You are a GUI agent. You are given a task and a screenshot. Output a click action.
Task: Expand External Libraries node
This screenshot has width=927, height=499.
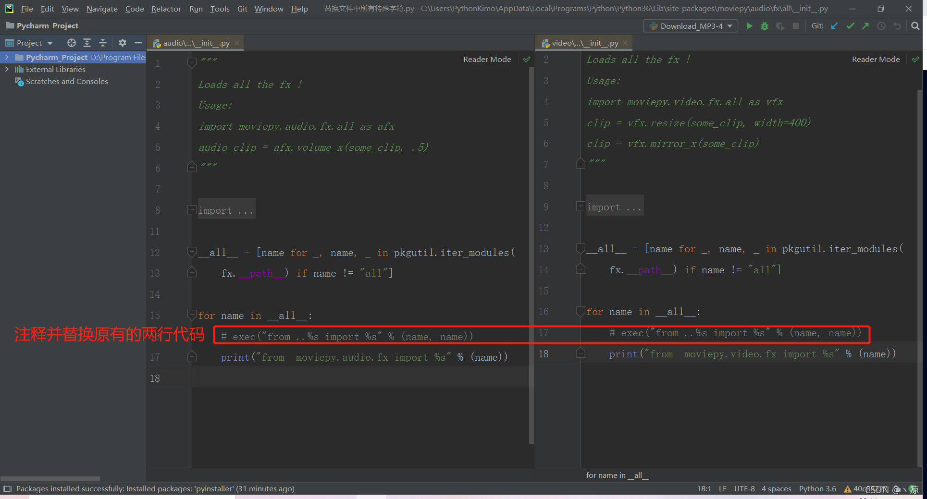point(7,69)
